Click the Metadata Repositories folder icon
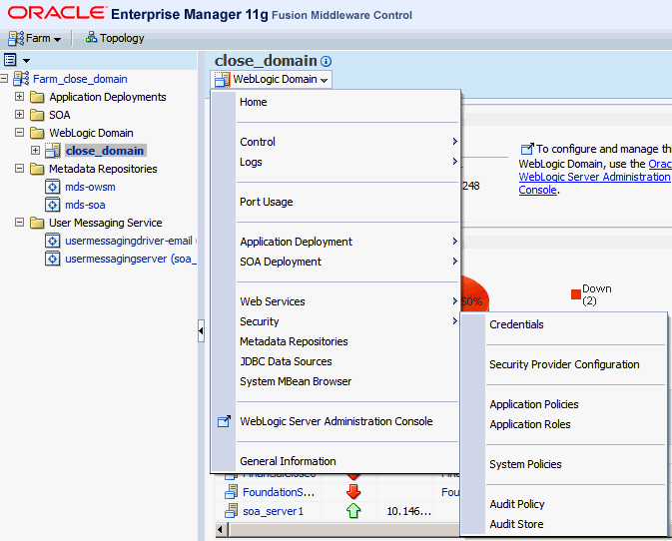 37,170
